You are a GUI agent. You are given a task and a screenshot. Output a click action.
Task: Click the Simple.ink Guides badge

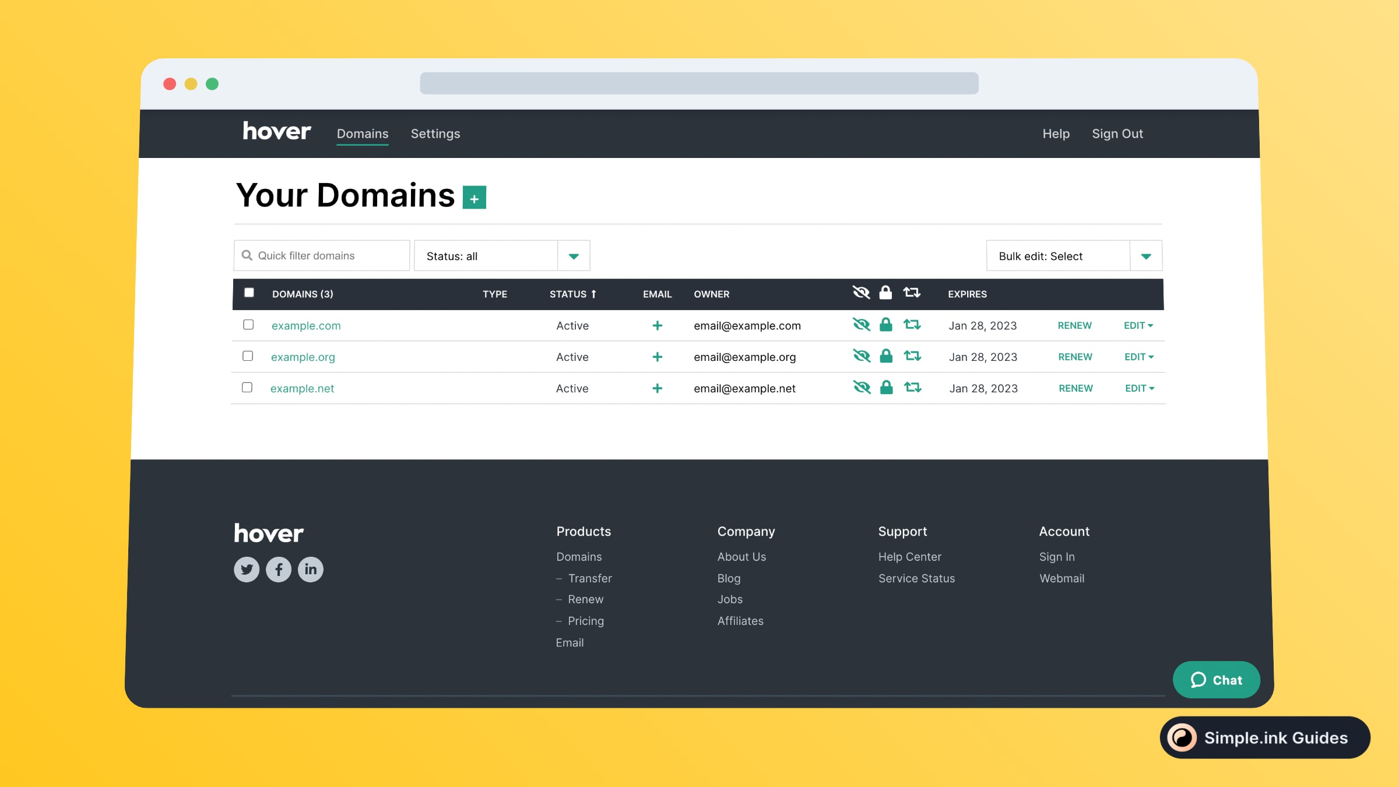[1265, 737]
